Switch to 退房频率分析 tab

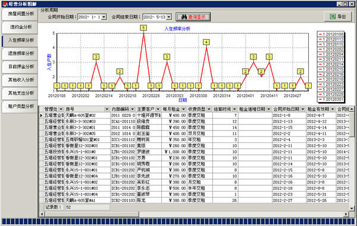click(20, 53)
